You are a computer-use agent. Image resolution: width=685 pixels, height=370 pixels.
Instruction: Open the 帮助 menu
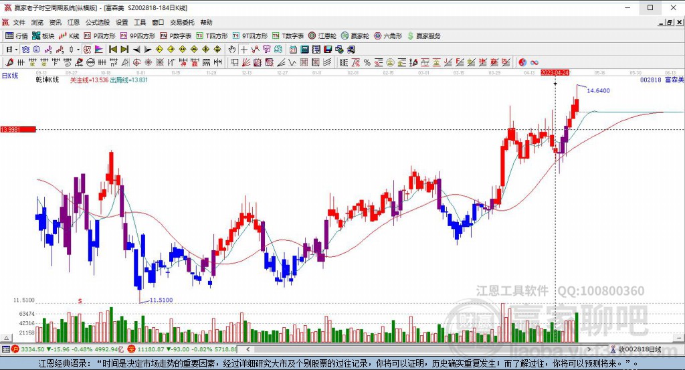[x=206, y=22]
